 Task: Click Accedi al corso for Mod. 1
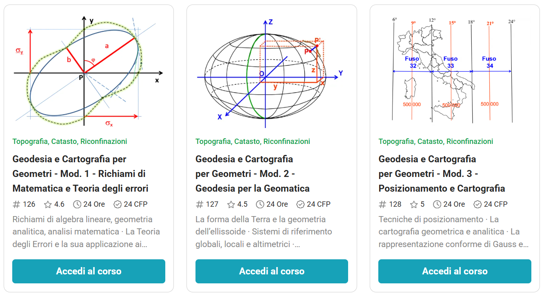point(89,271)
